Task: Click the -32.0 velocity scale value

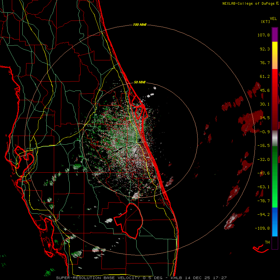Action: (264, 160)
